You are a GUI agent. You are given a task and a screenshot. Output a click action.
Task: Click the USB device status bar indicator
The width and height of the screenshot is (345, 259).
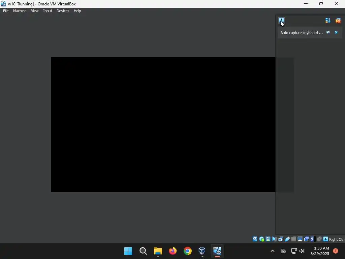[x=287, y=239]
